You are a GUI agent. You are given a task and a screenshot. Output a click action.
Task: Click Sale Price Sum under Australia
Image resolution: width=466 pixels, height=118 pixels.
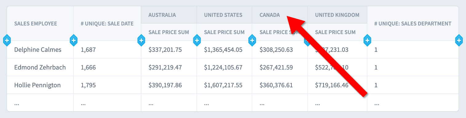[169, 32]
